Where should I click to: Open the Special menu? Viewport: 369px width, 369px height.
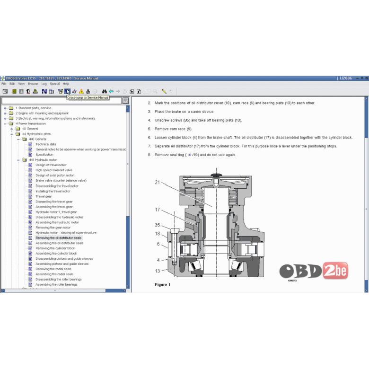pyautogui.click(x=54, y=84)
